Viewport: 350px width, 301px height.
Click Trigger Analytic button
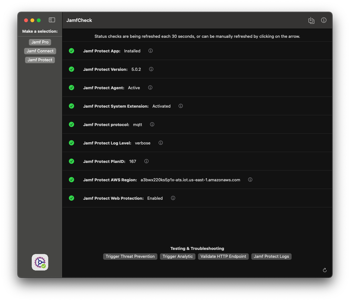[178, 256]
